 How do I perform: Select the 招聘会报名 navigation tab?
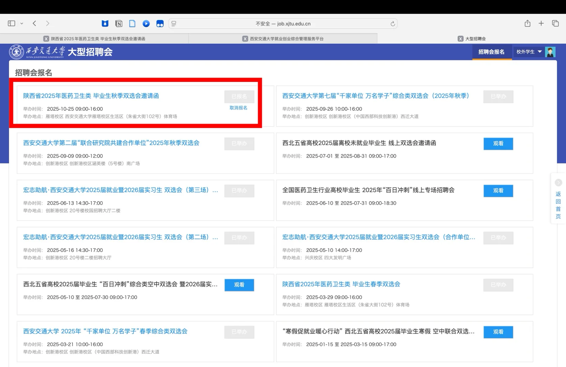pyautogui.click(x=492, y=52)
